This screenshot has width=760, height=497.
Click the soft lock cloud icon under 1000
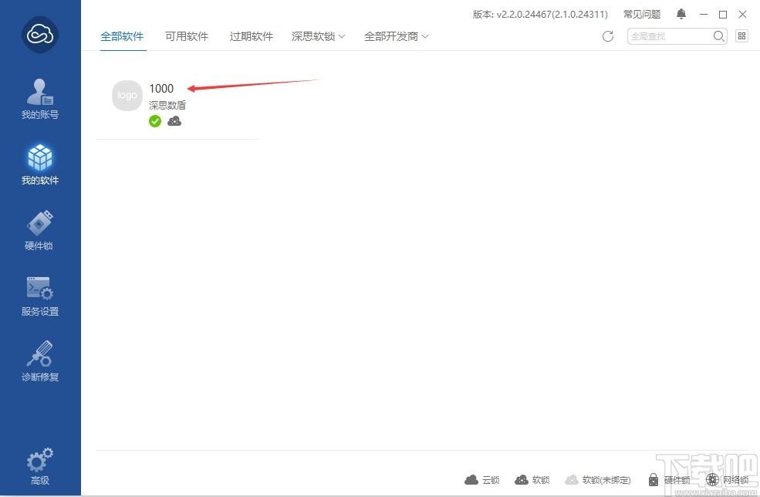[x=174, y=120]
